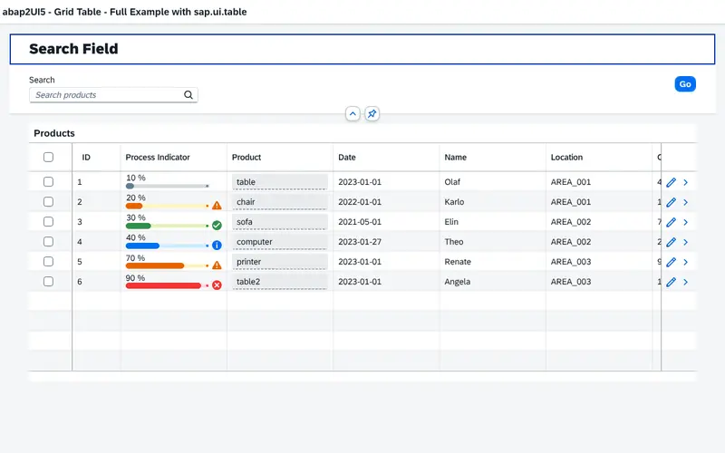The height and width of the screenshot is (453, 725).
Task: Click the search magnifier icon
Action: pos(188,95)
